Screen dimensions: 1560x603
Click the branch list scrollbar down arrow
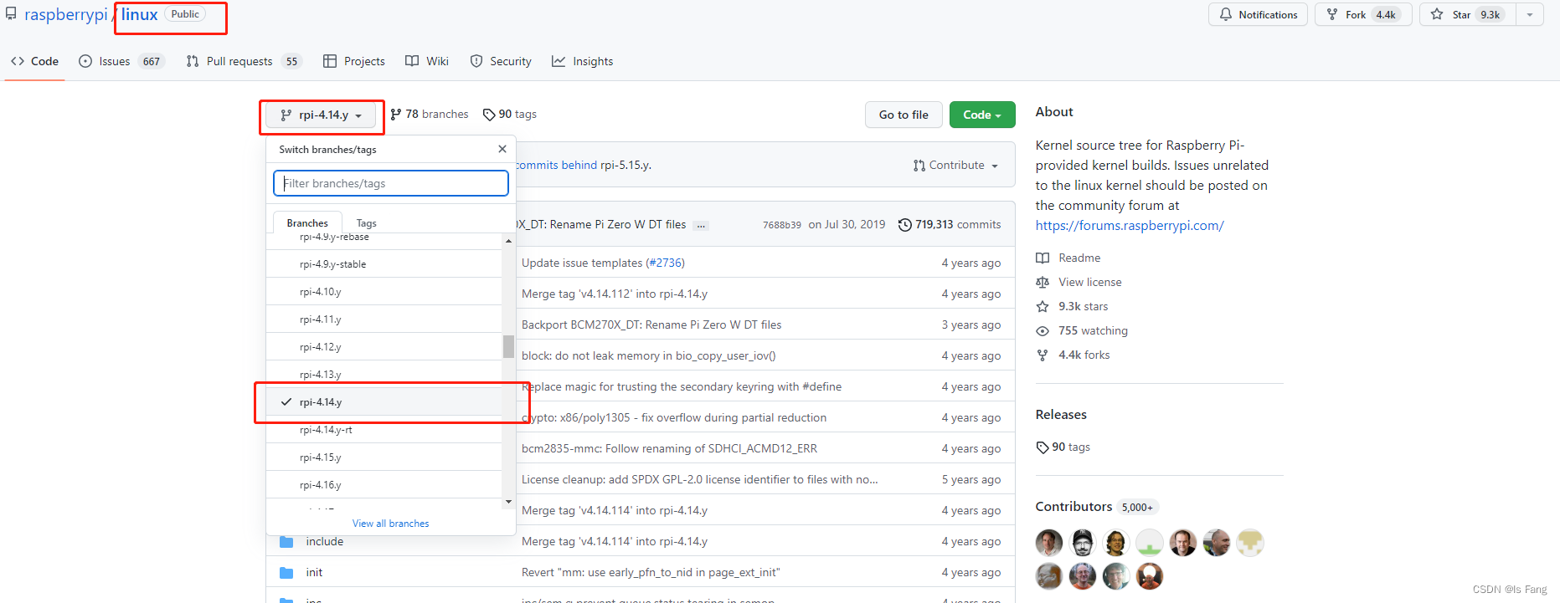[x=508, y=502]
